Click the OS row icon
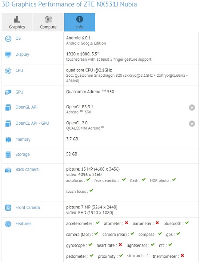 point(8,39)
